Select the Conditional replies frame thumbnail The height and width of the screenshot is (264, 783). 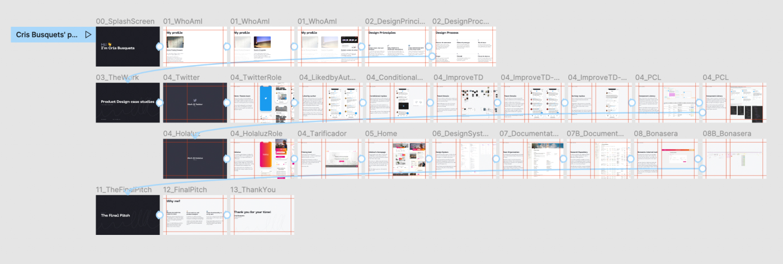tap(398, 103)
